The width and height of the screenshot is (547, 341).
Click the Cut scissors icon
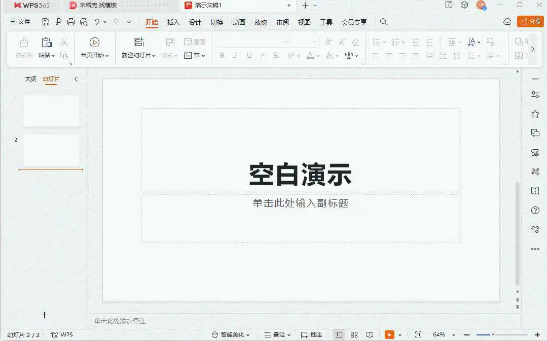(64, 42)
